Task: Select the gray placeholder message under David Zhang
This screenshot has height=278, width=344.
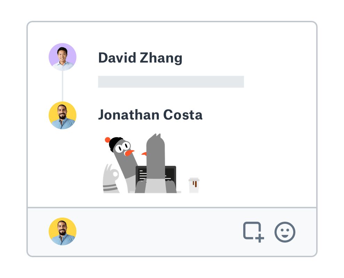Action: coord(171,82)
